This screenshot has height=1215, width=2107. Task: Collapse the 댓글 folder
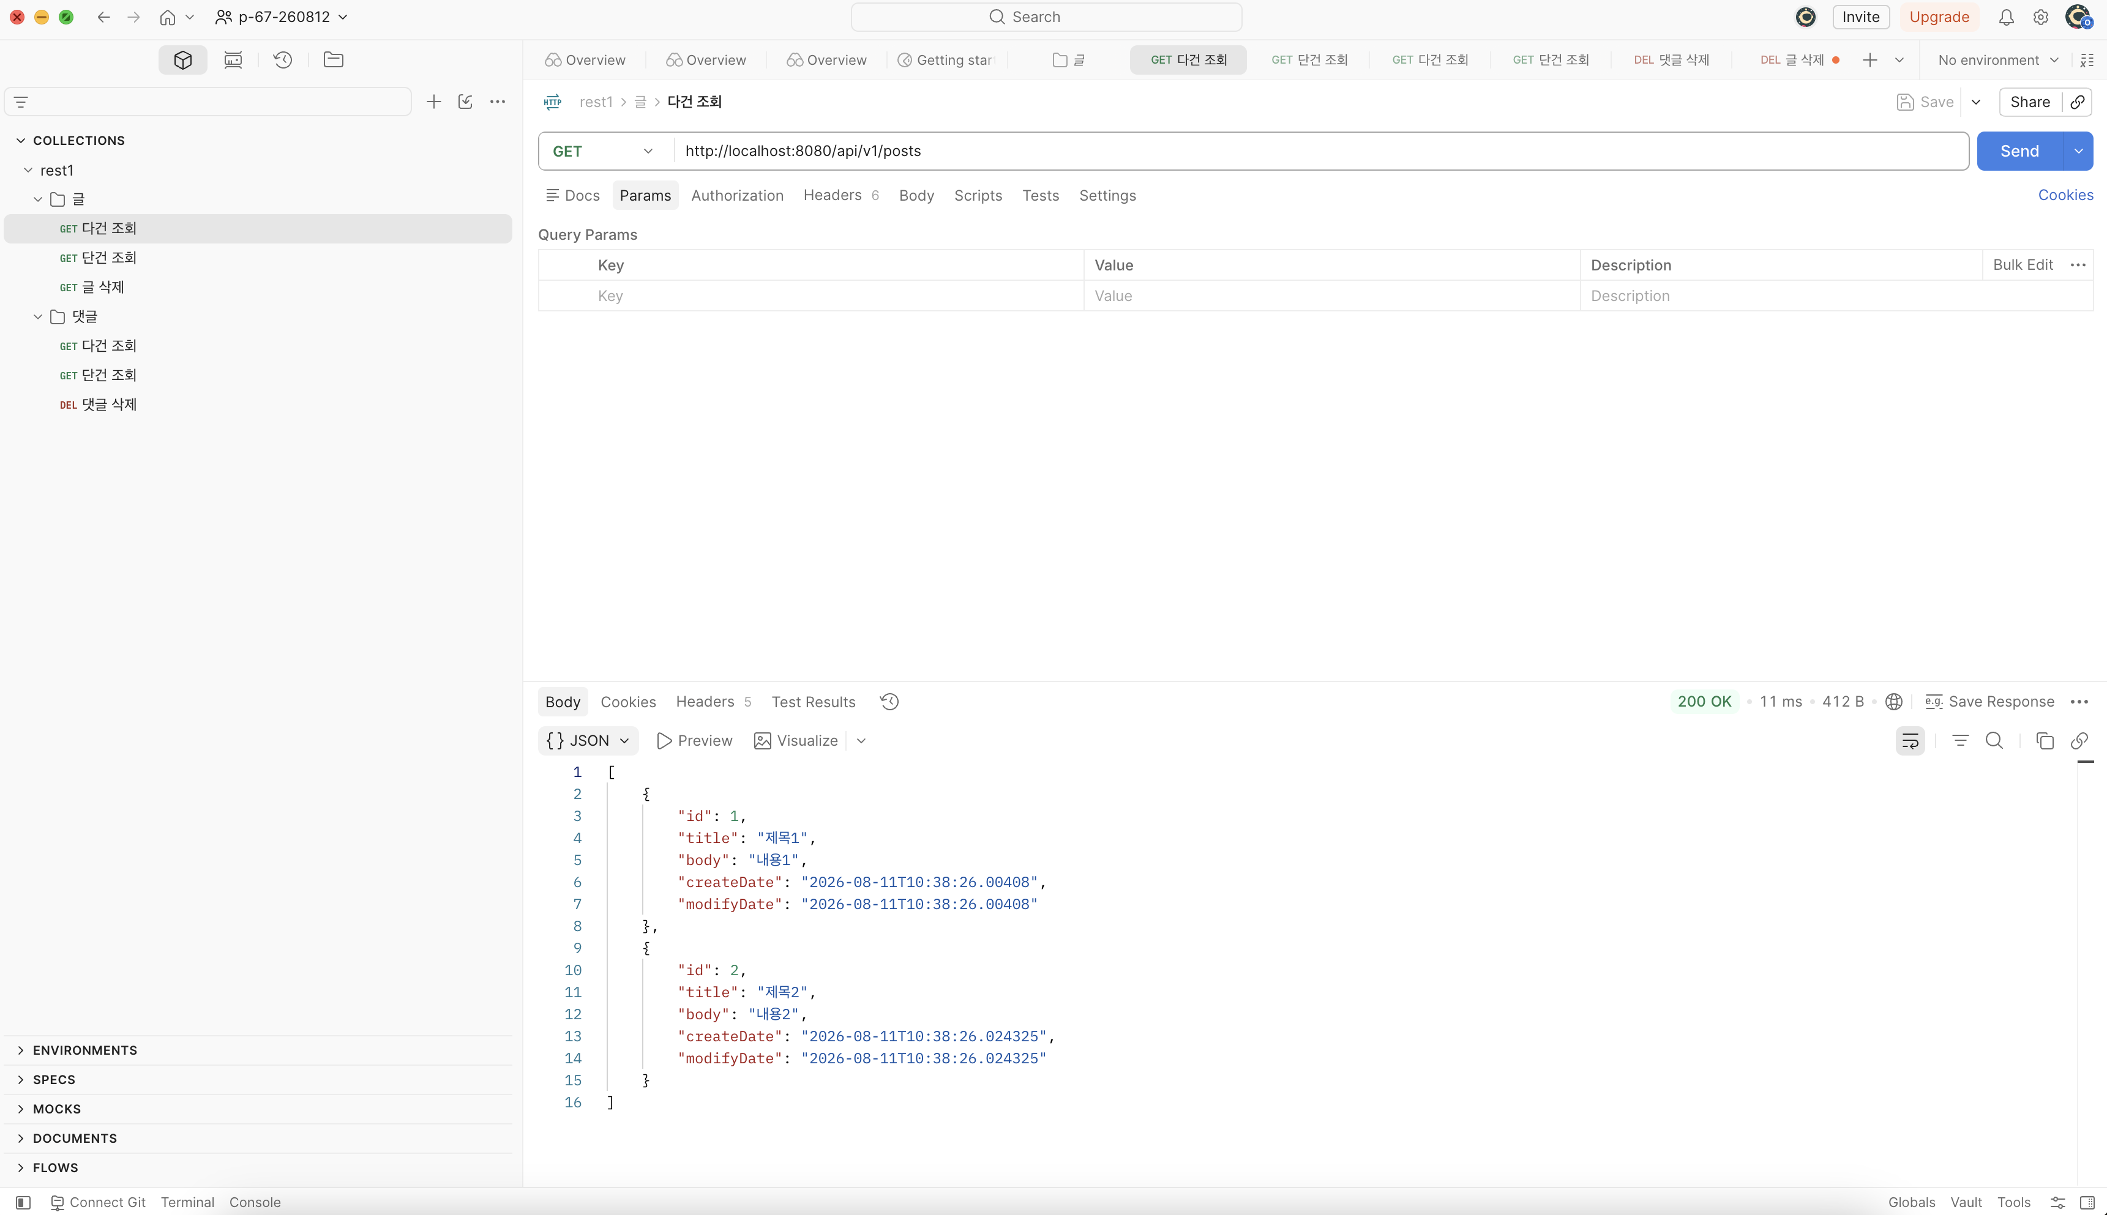click(39, 317)
